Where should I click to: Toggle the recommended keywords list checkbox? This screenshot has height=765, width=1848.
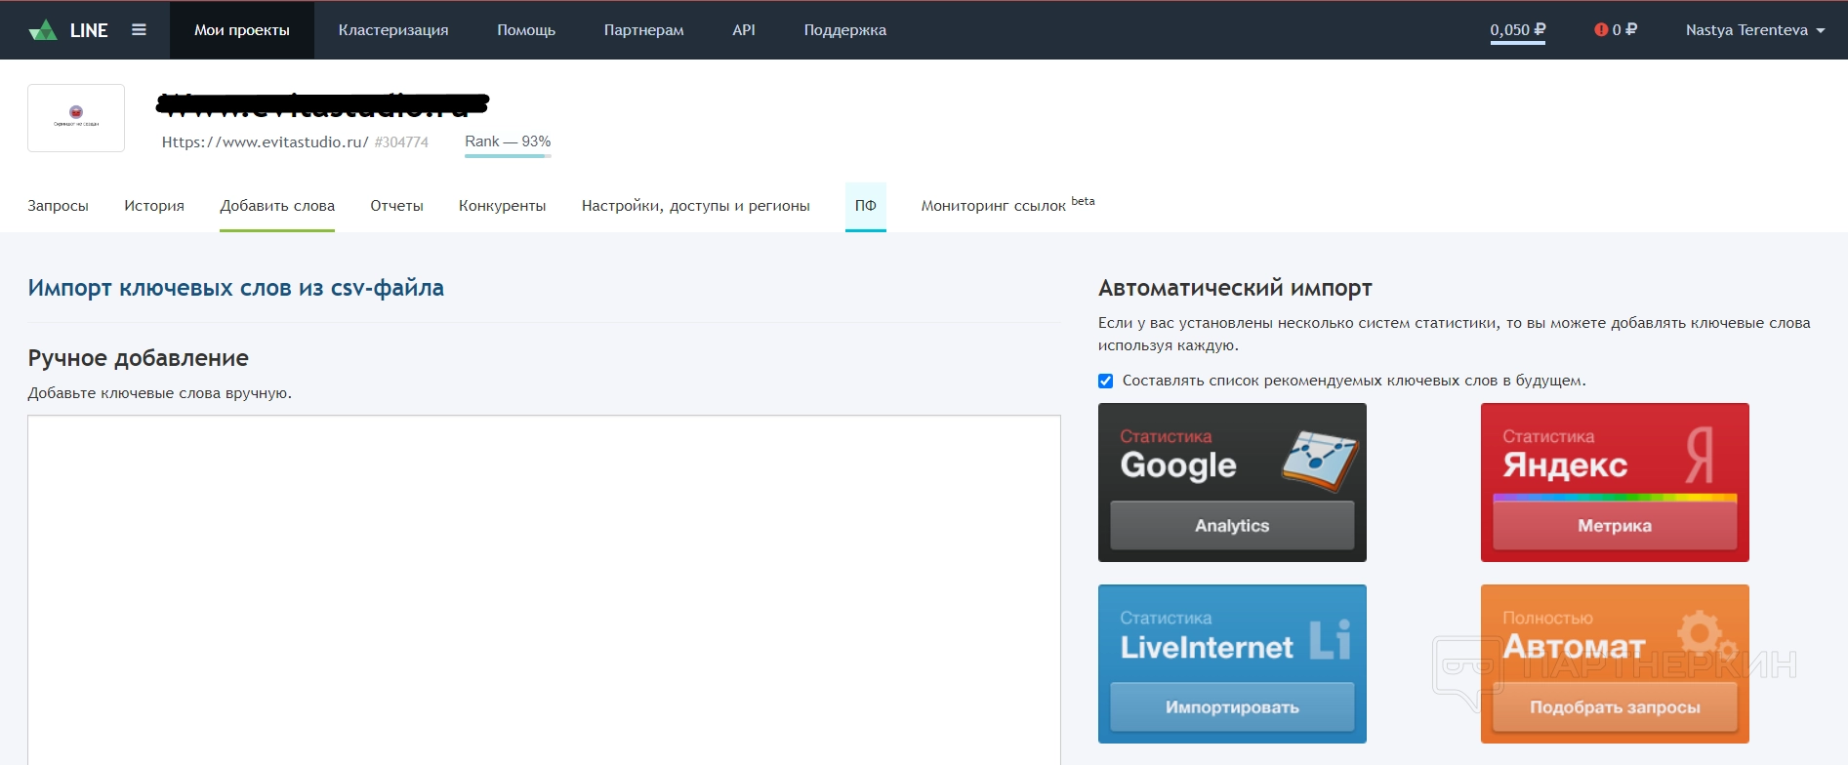coord(1106,382)
